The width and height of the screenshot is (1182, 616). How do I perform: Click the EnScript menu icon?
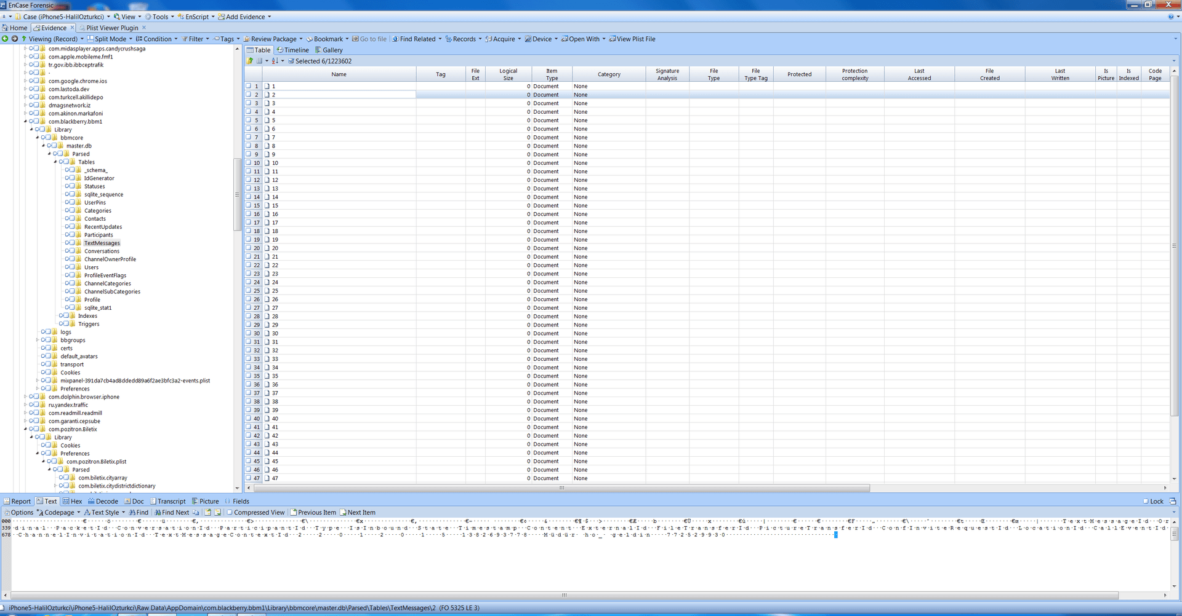pyautogui.click(x=179, y=17)
